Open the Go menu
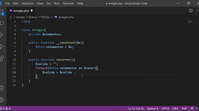This screenshot has width=199, height=111. click(x=49, y=3)
